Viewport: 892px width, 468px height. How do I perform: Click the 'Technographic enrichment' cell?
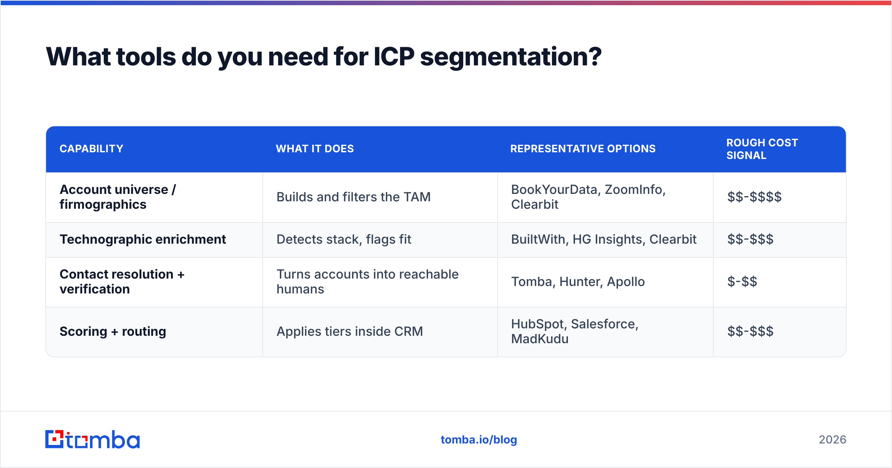(154, 240)
